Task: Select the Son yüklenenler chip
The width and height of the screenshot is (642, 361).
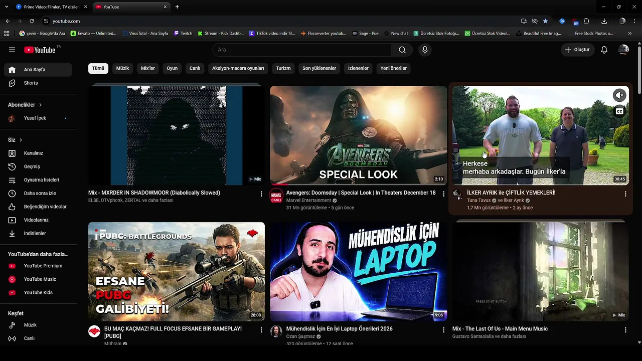Action: [319, 68]
